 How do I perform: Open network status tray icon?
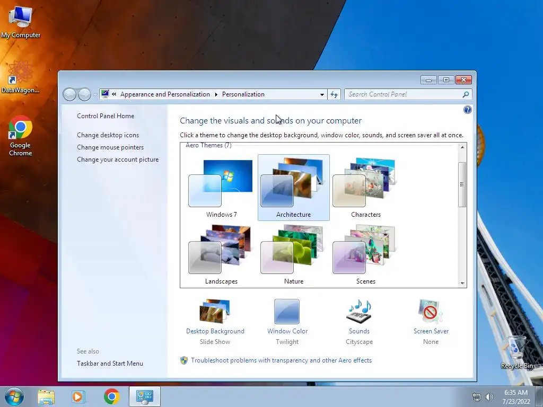[x=477, y=397]
